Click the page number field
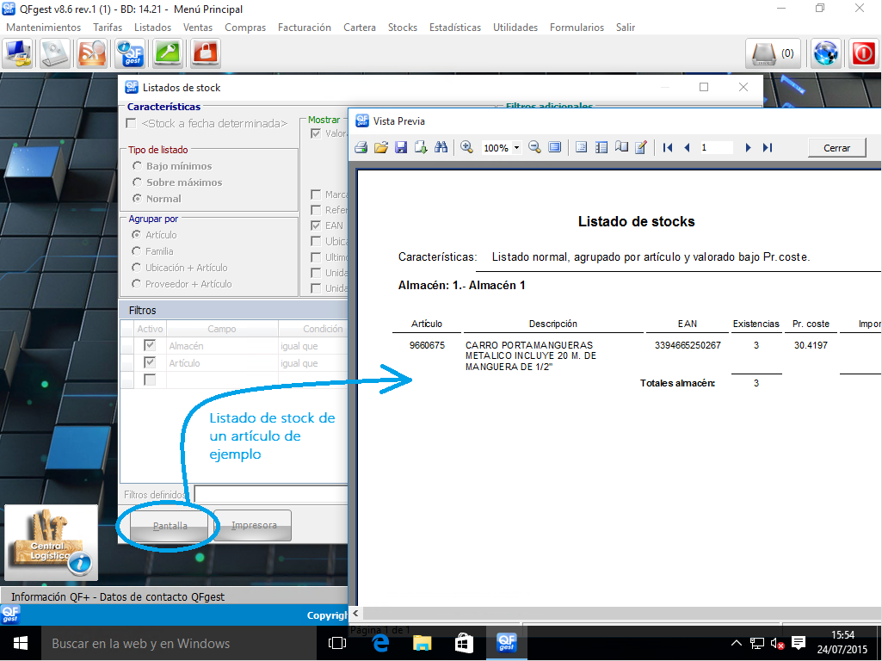 [x=716, y=147]
